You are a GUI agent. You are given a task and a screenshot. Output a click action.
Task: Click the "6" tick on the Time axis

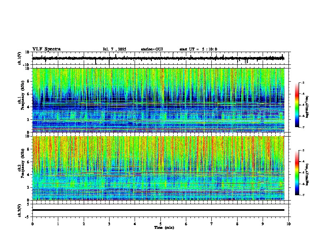186,224
